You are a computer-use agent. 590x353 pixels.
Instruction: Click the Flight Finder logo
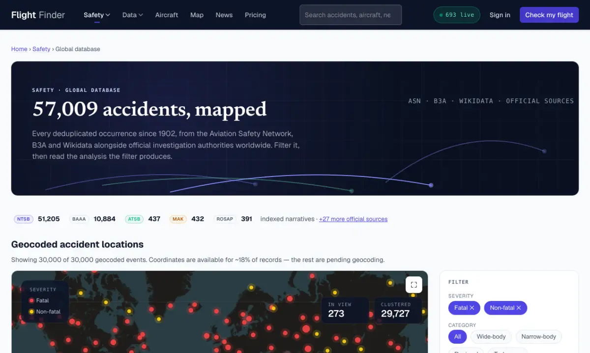click(38, 15)
